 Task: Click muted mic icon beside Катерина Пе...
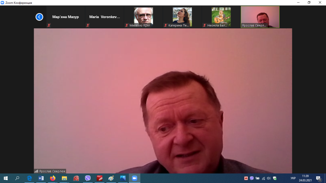[166, 25]
